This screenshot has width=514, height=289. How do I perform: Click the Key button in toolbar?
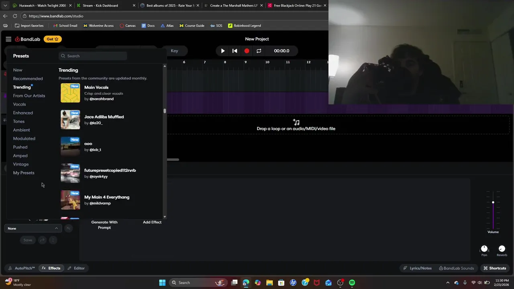(x=174, y=51)
